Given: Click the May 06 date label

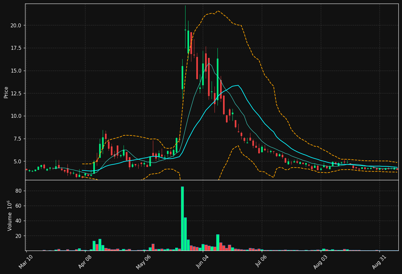Looking at the screenshot, I should [x=143, y=262].
